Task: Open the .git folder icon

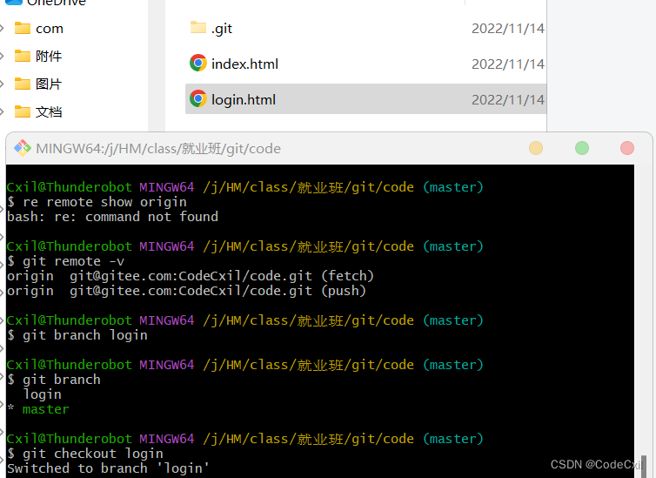Action: pyautogui.click(x=197, y=28)
